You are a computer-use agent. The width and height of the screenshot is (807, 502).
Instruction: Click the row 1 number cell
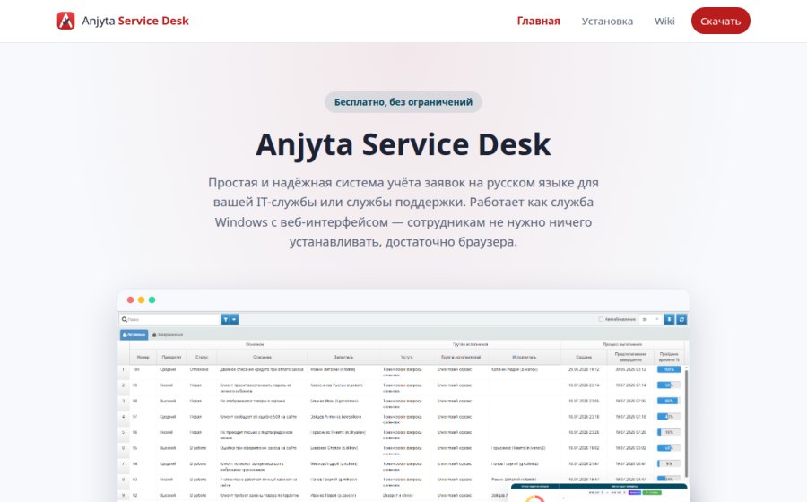[124, 369]
